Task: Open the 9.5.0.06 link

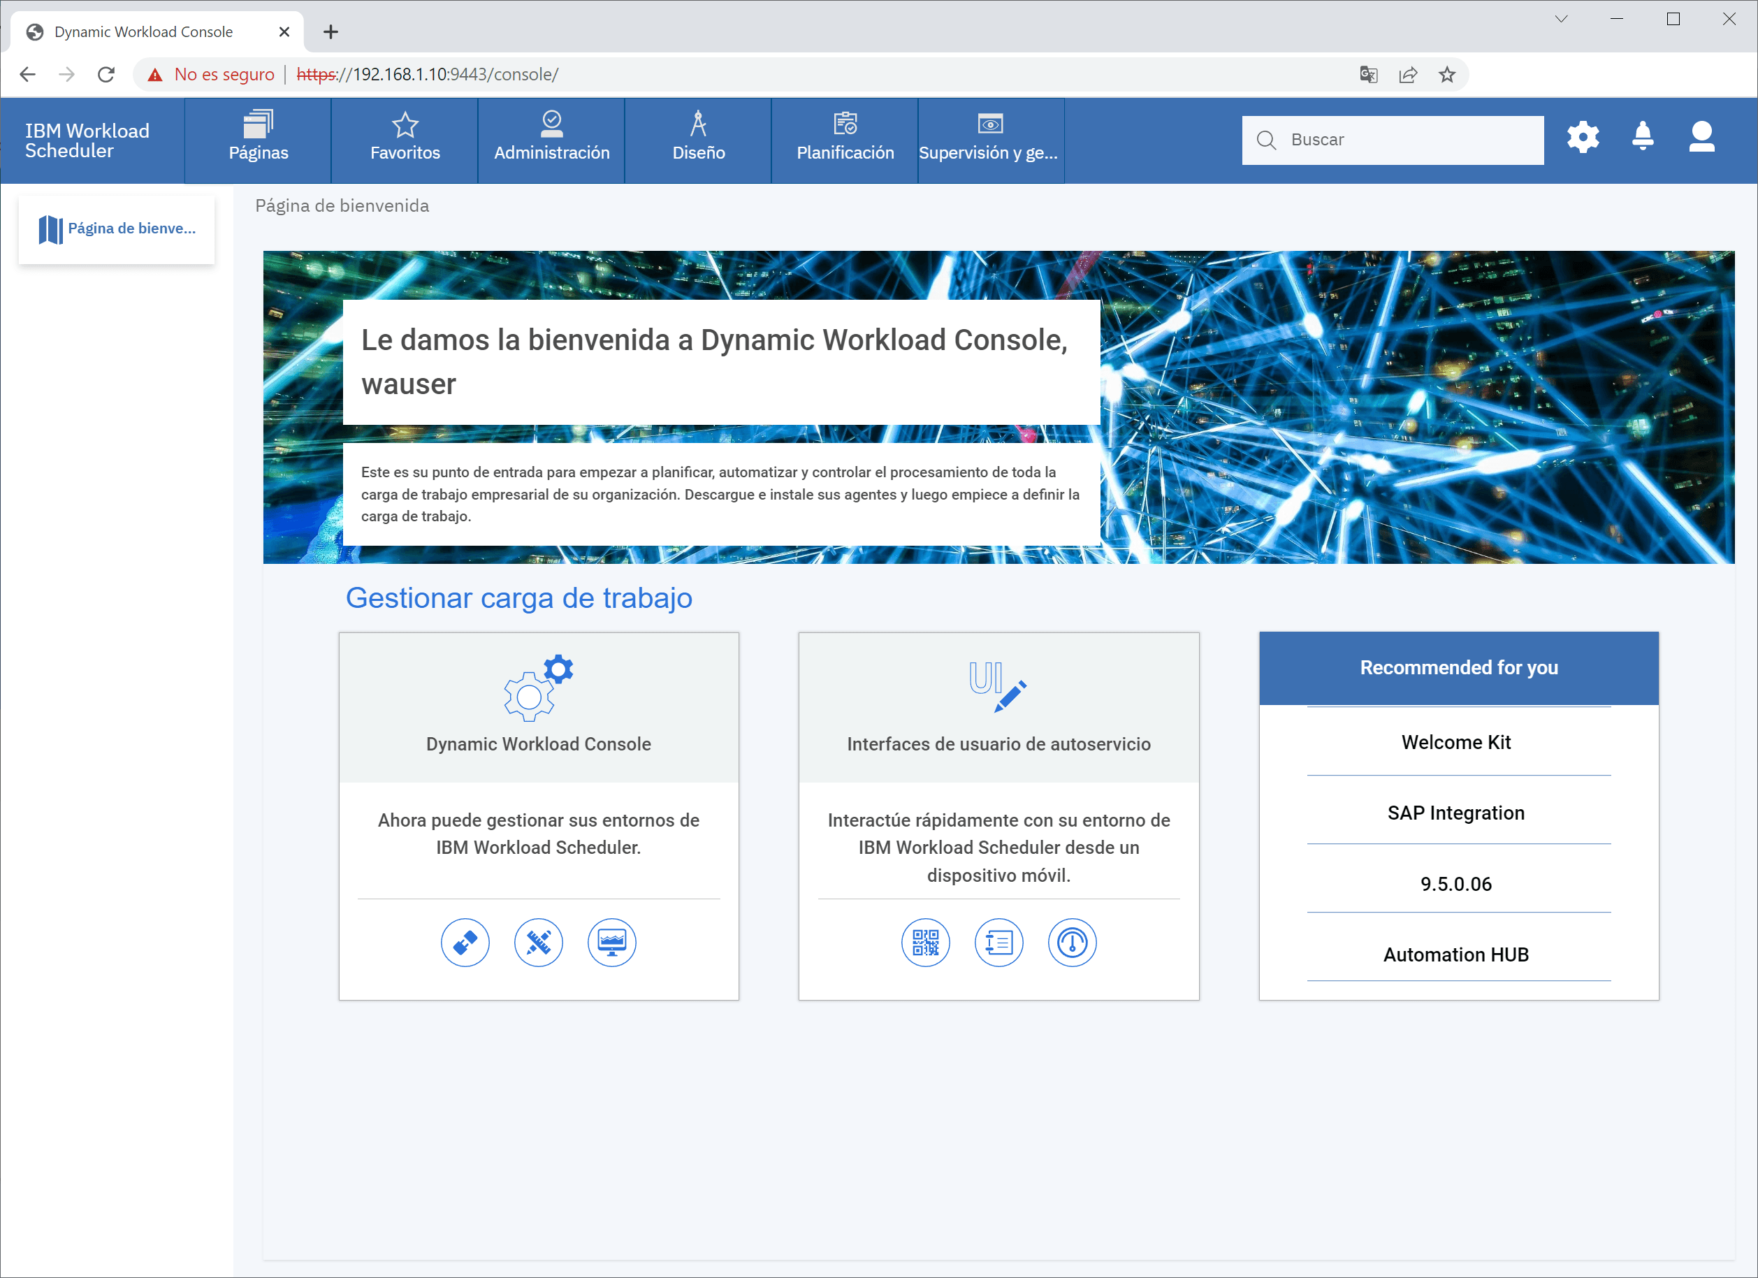Action: [1456, 885]
